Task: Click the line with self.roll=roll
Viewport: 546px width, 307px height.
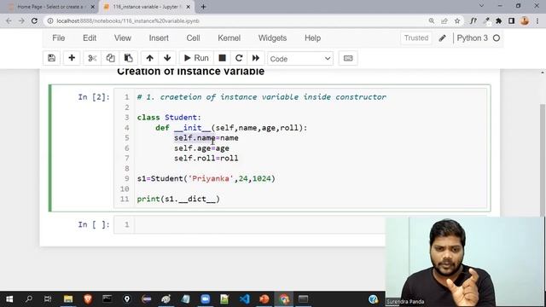Action: click(x=206, y=159)
